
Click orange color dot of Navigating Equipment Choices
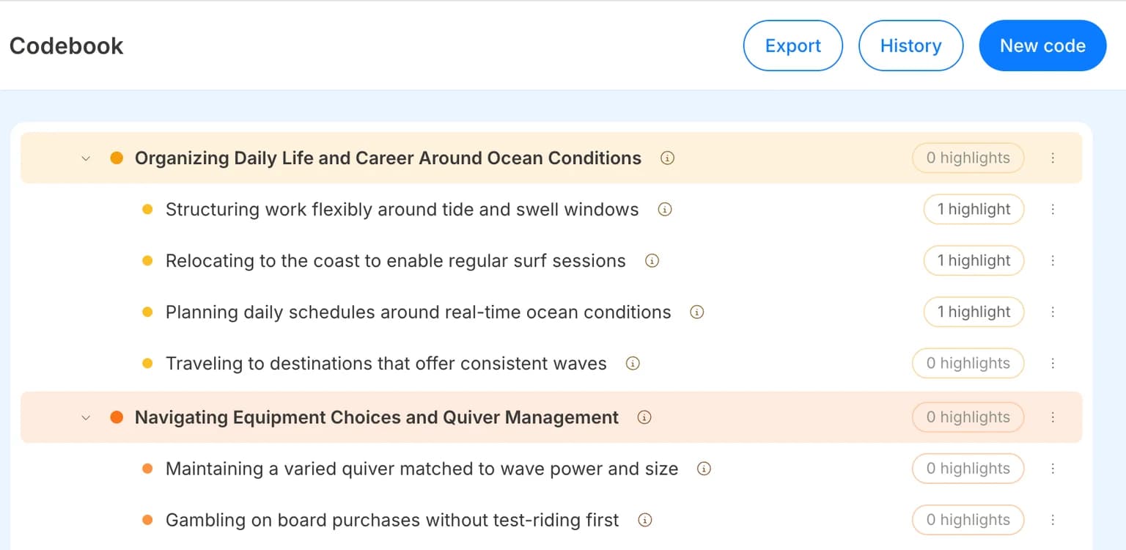[116, 417]
